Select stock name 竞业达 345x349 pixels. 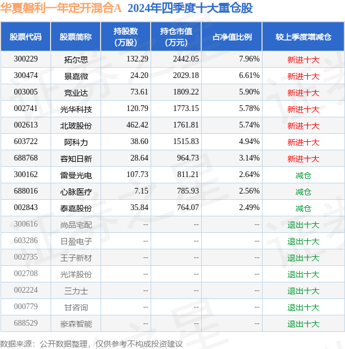point(76,93)
